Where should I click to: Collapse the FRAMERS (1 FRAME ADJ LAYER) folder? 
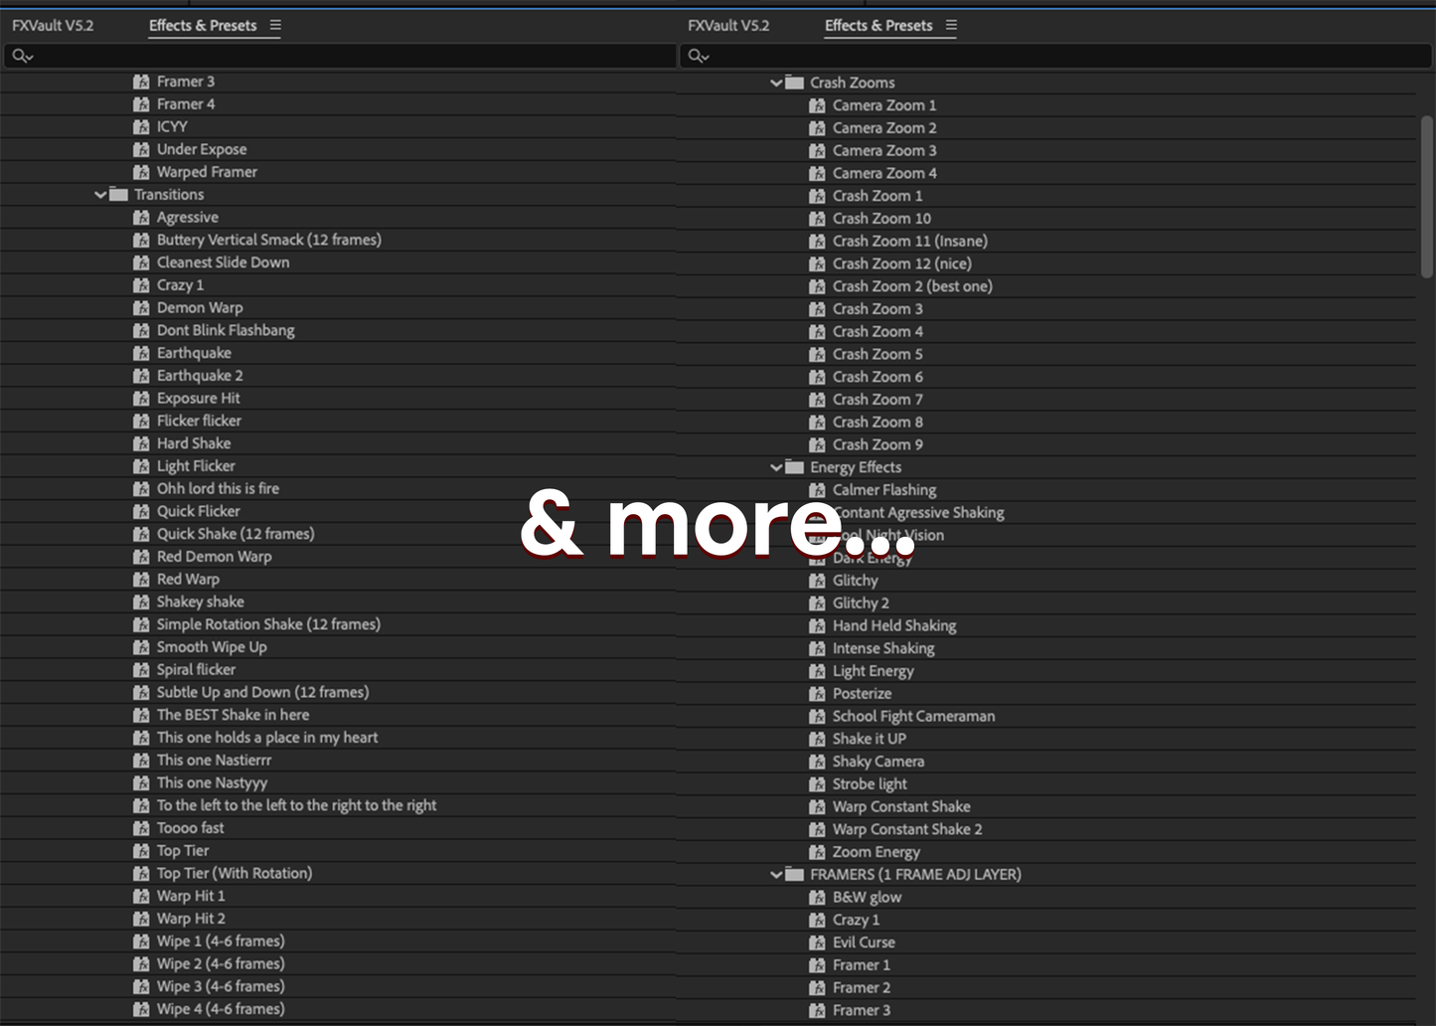[776, 875]
